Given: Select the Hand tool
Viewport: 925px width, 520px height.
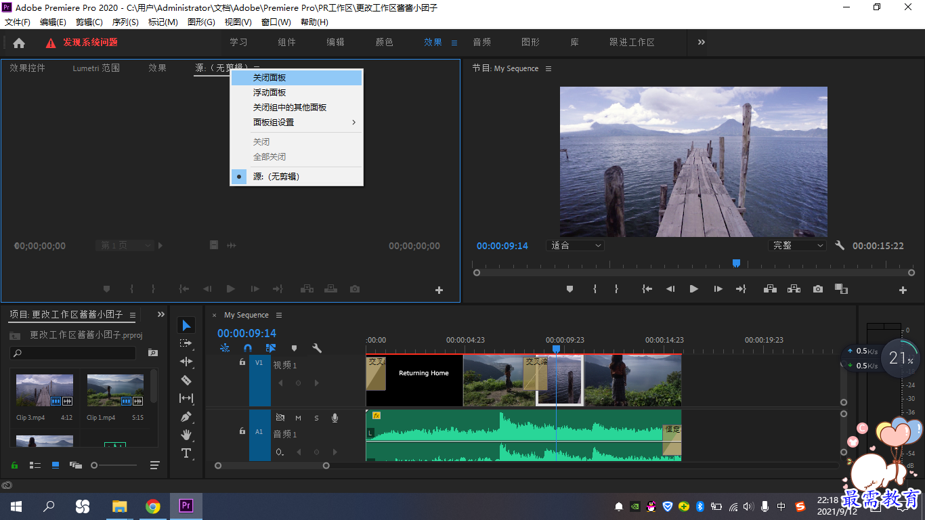Looking at the screenshot, I should 186,435.
